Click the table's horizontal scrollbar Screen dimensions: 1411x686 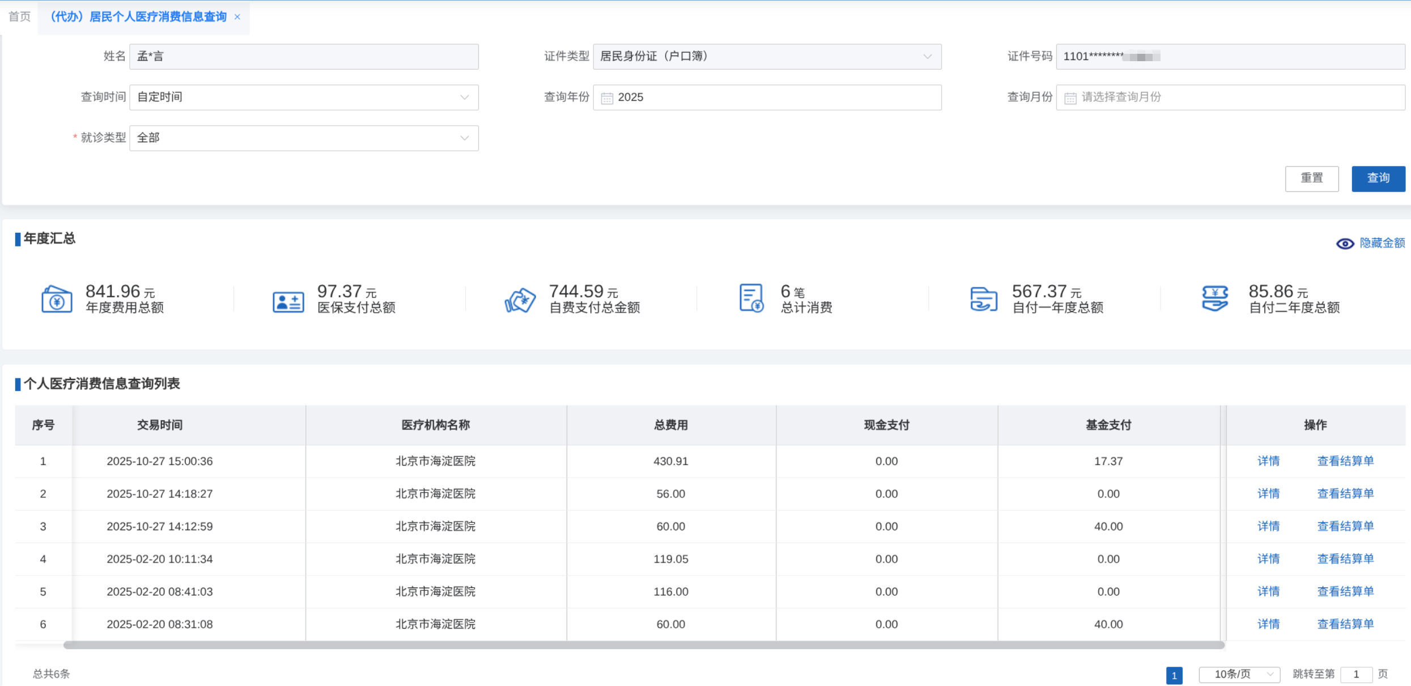pyautogui.click(x=643, y=645)
